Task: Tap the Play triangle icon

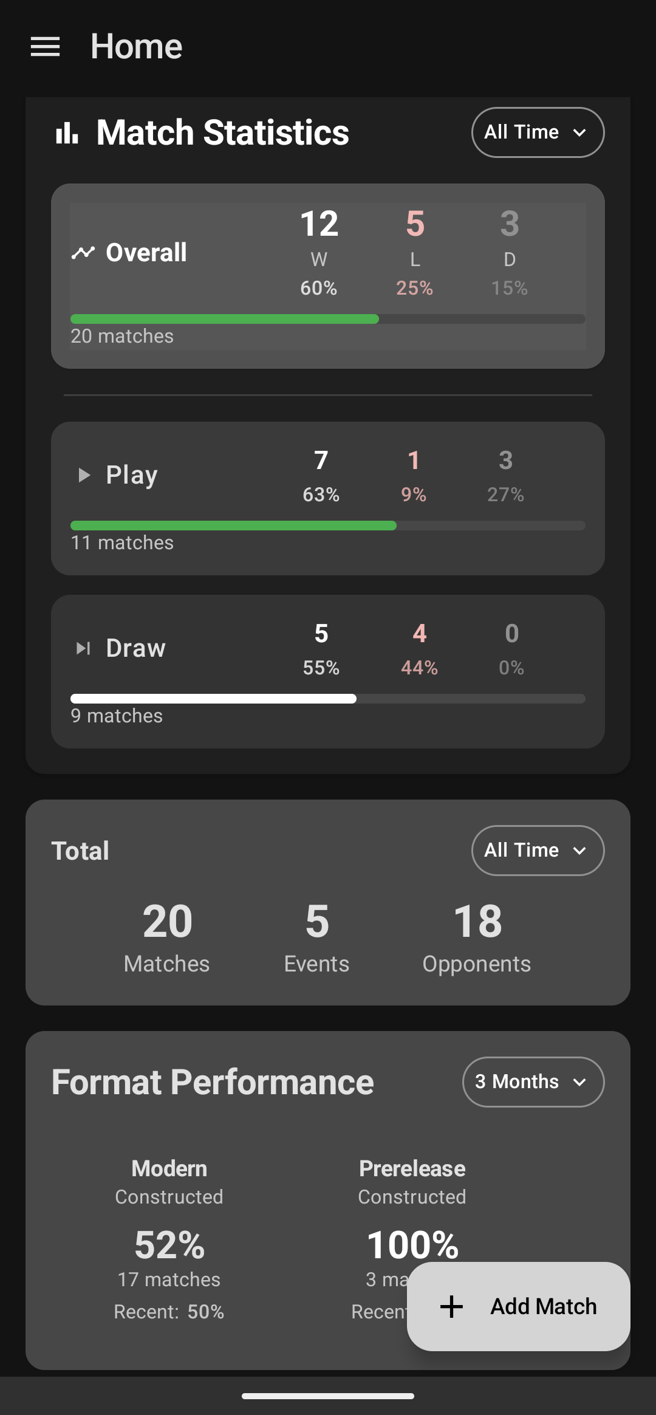Action: (x=84, y=475)
